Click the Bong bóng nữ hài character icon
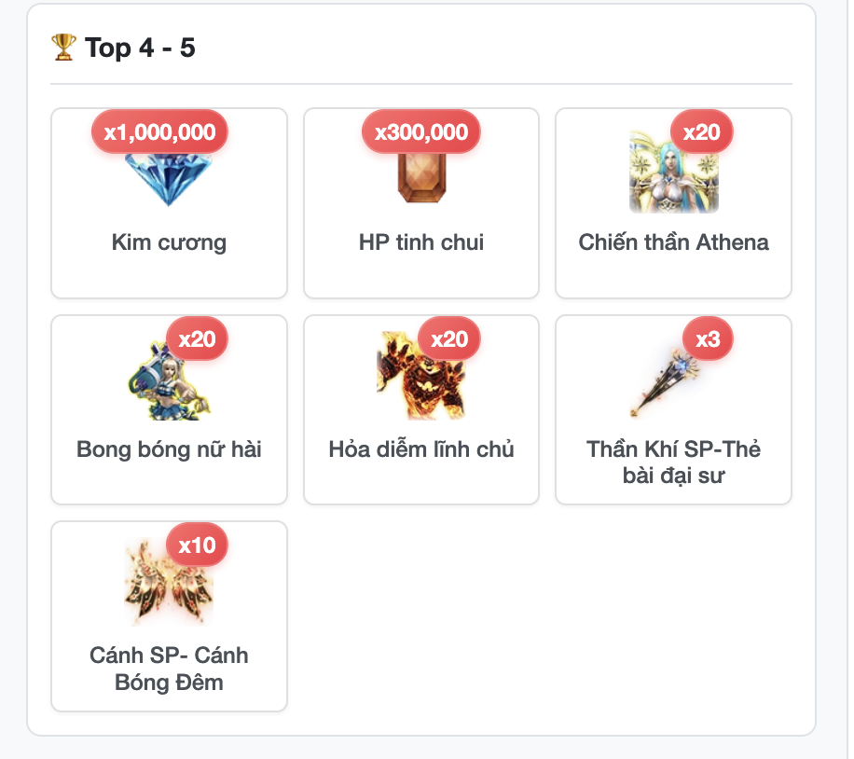 click(169, 379)
